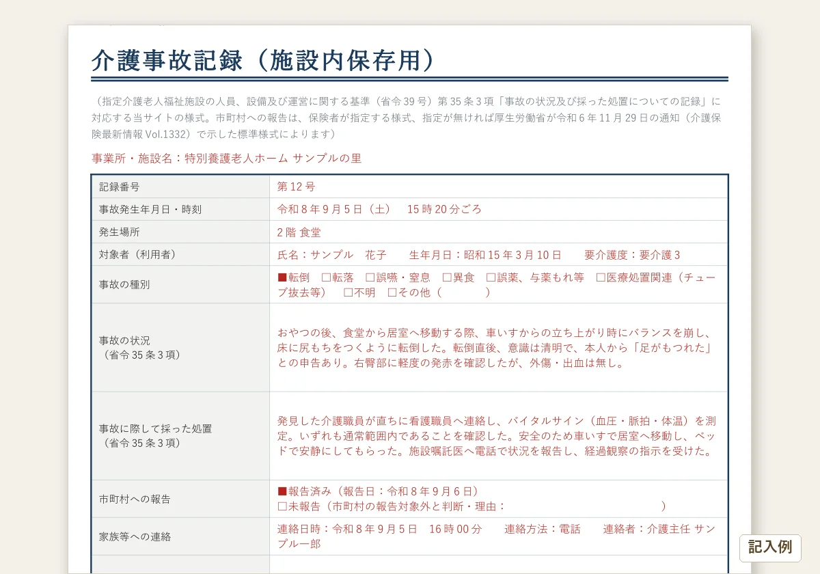Select the ■報告済み checkbox
The image size is (820, 574).
coord(282,491)
